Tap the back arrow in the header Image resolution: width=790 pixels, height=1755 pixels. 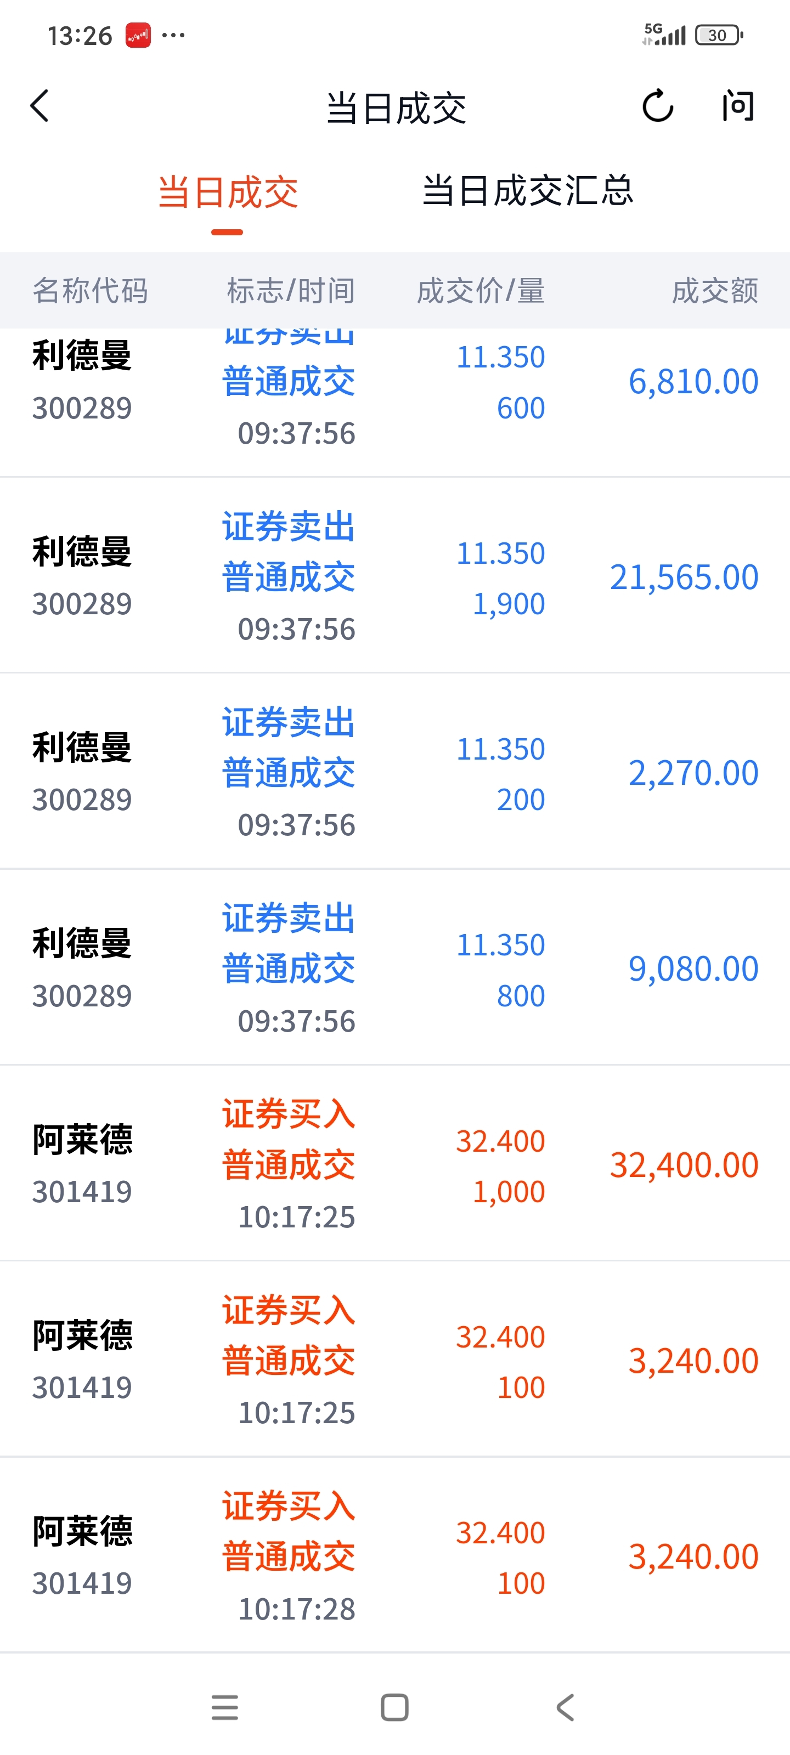point(39,106)
